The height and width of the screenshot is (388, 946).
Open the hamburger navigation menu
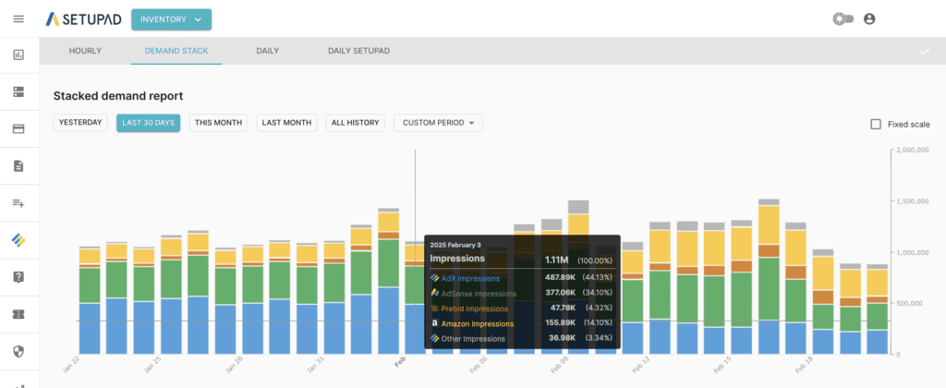(x=18, y=18)
